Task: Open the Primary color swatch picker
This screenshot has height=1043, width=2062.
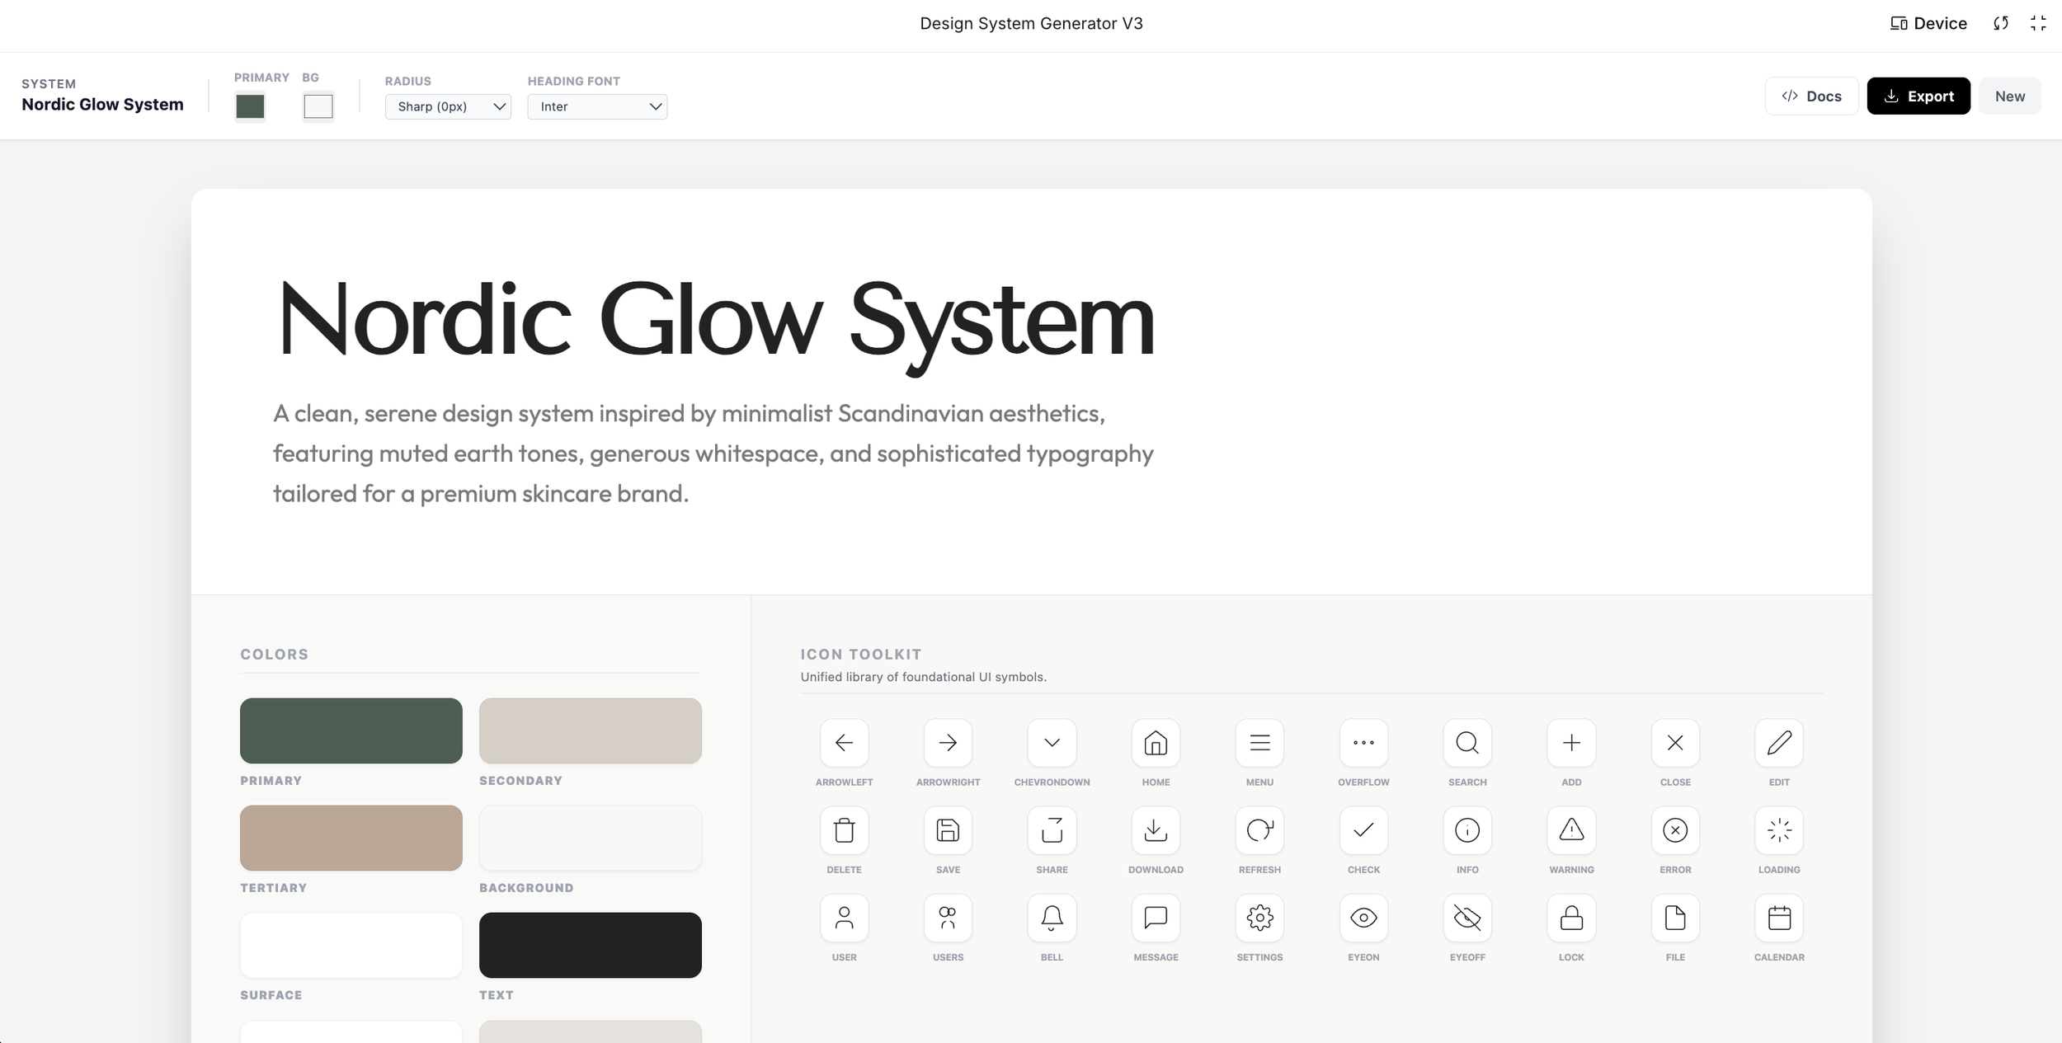Action: pos(250,106)
